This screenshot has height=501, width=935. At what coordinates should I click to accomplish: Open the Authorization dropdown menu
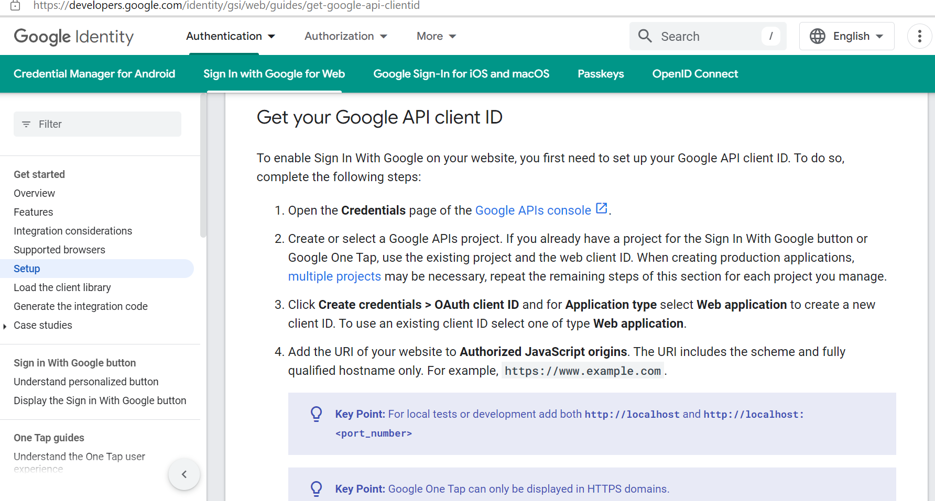click(346, 36)
